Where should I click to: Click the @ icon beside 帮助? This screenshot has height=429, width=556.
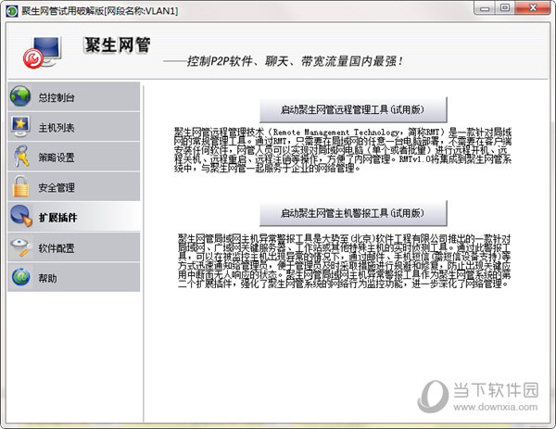[20, 277]
